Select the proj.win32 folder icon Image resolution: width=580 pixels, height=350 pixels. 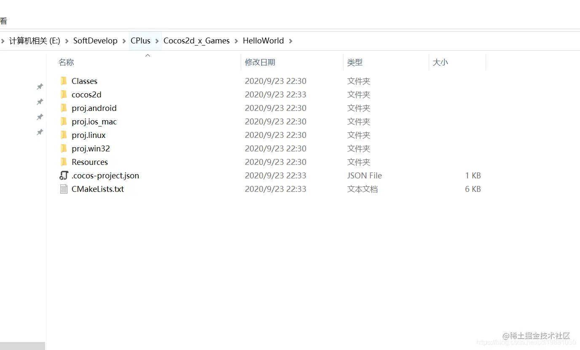[x=64, y=148]
